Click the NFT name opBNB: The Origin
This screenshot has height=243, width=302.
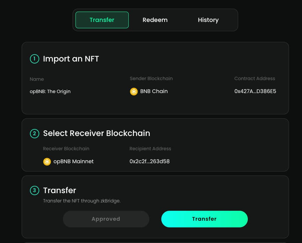50,91
